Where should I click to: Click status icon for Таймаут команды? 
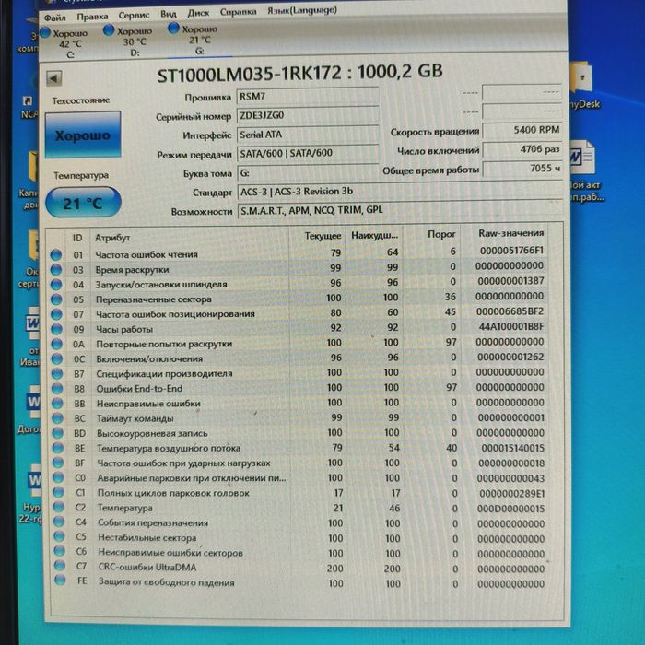pos(57,418)
